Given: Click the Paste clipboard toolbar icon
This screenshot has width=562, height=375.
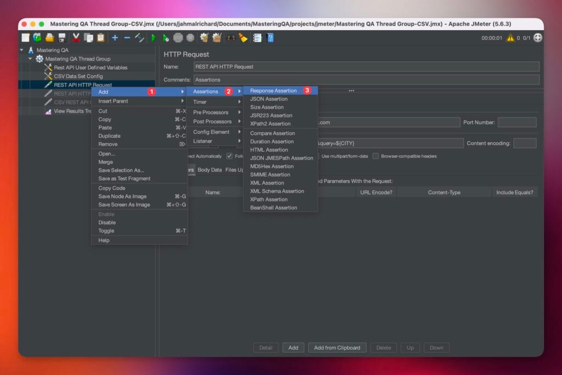Looking at the screenshot, I should (101, 38).
